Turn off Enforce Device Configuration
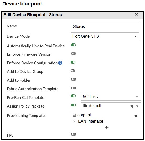 pos(73,62)
